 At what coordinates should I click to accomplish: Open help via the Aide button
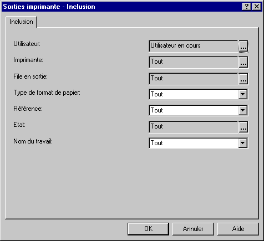[x=238, y=229]
